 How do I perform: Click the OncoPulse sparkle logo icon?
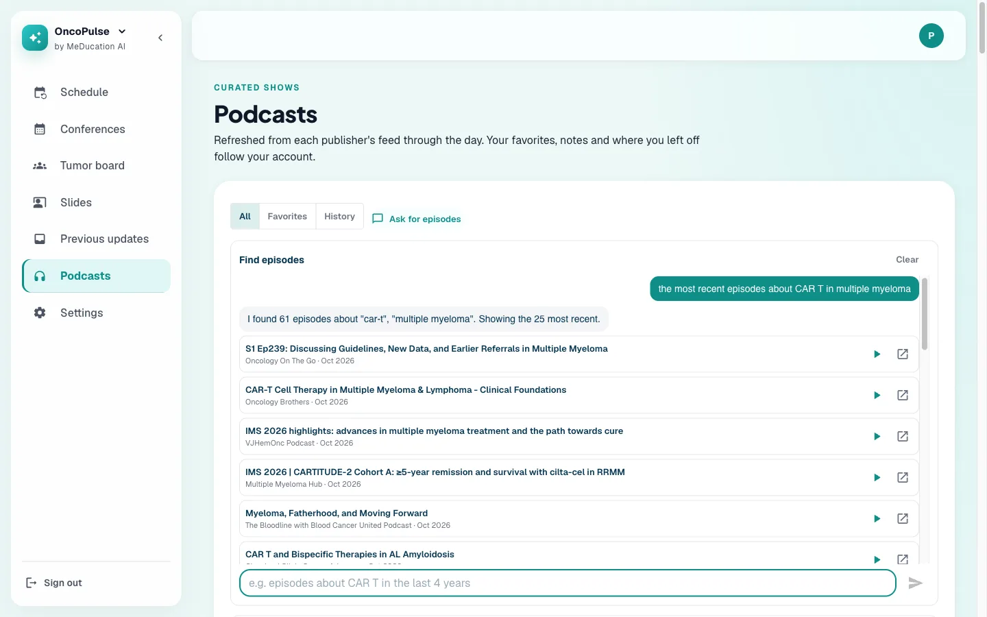click(x=35, y=38)
